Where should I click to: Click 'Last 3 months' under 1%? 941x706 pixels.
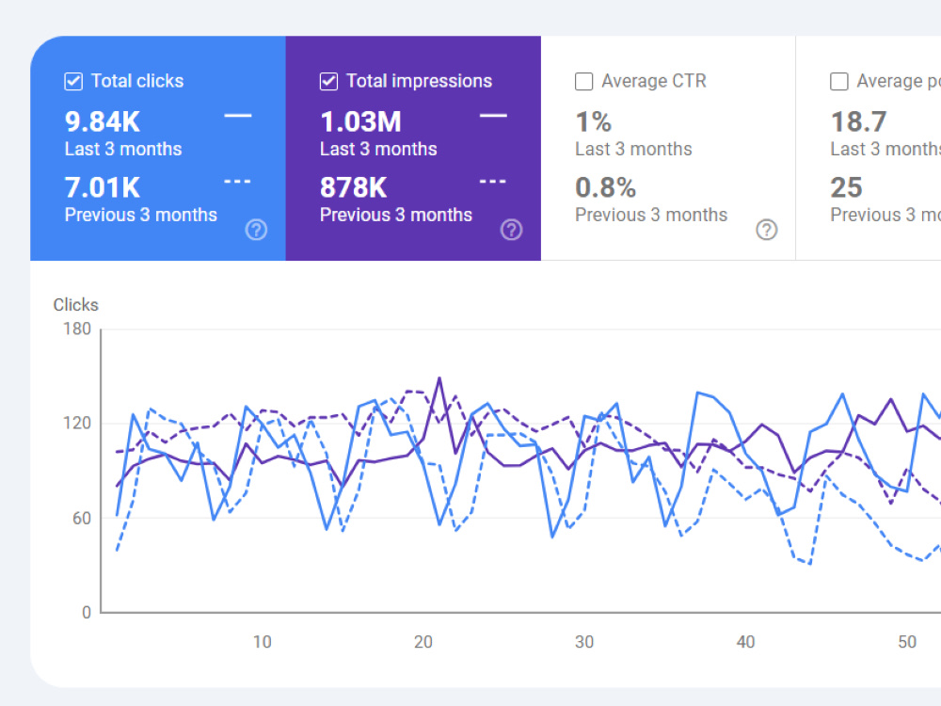tap(633, 149)
